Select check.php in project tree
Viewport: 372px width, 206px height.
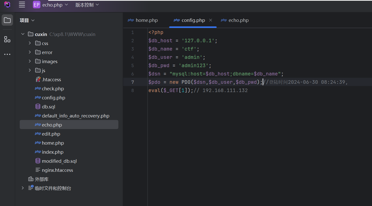[53, 89]
